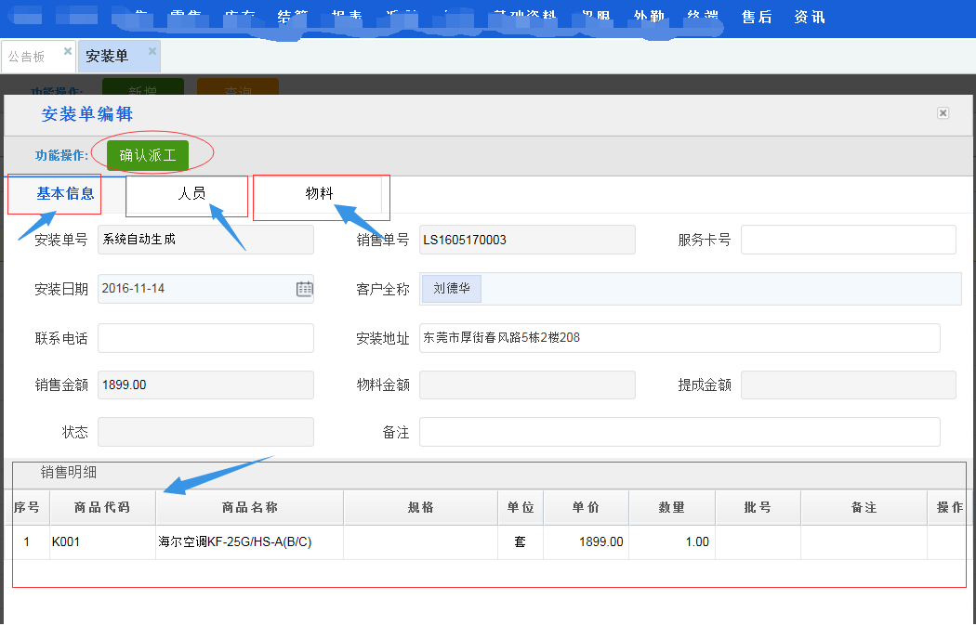The image size is (976, 626).
Task: Click the 物料金额 field
Action: coord(527,385)
